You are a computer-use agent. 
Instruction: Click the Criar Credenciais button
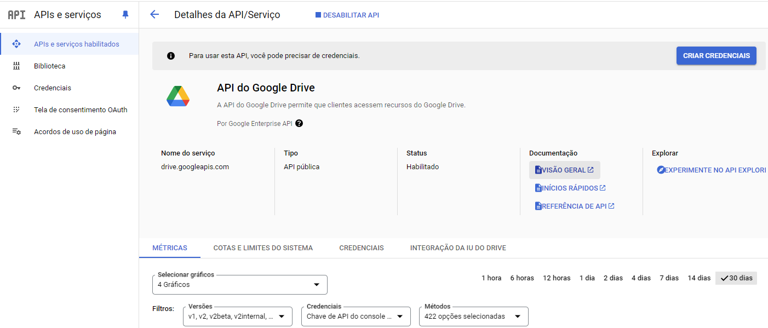pyautogui.click(x=717, y=55)
